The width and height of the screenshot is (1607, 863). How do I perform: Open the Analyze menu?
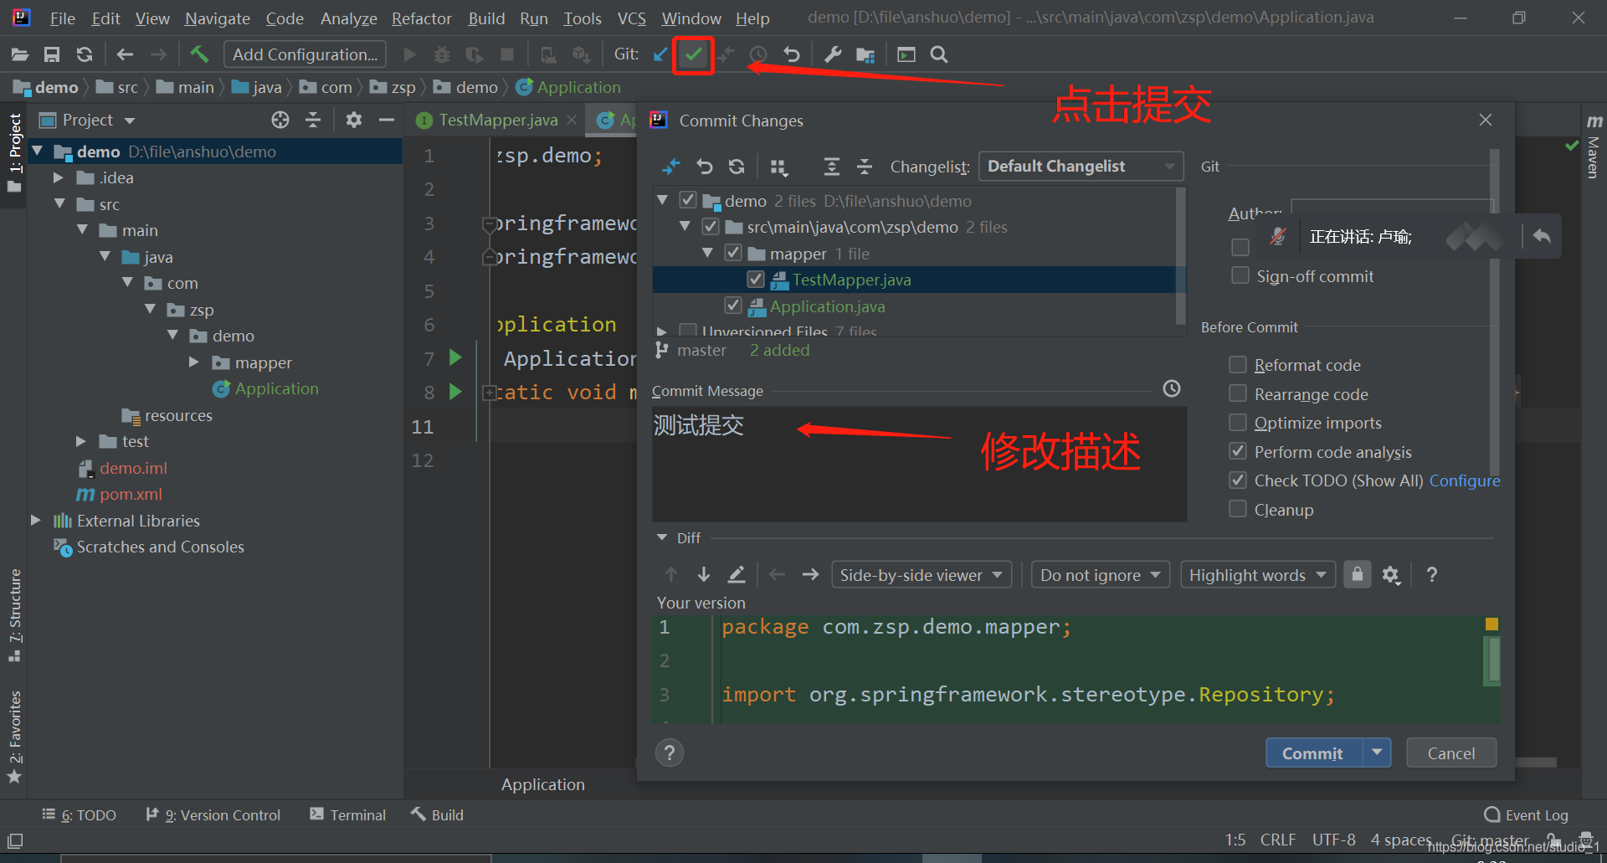(x=348, y=18)
